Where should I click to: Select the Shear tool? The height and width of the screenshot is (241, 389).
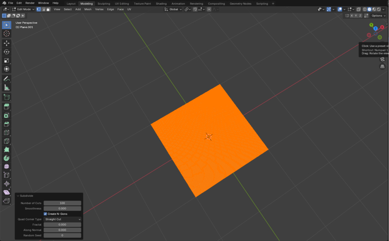(7, 192)
